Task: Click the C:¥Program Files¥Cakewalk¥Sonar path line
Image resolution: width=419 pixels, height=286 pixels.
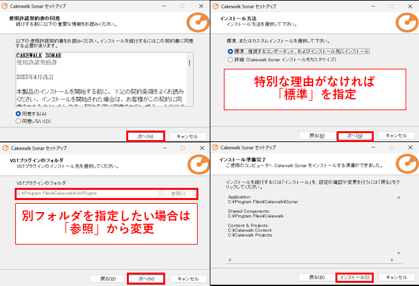Action: pyautogui.click(x=263, y=202)
